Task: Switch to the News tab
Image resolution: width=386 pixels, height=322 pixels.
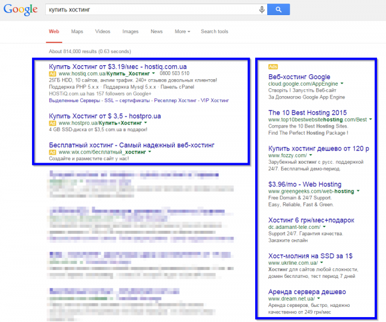Action: [157, 31]
